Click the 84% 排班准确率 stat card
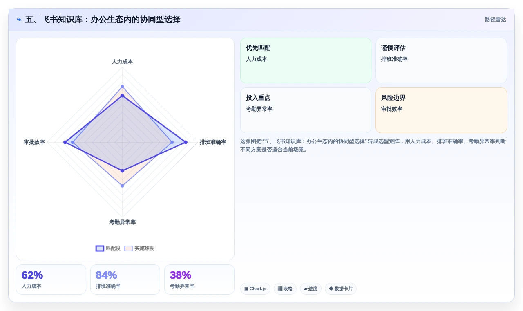Screen dimensions: 523x311 (125, 280)
